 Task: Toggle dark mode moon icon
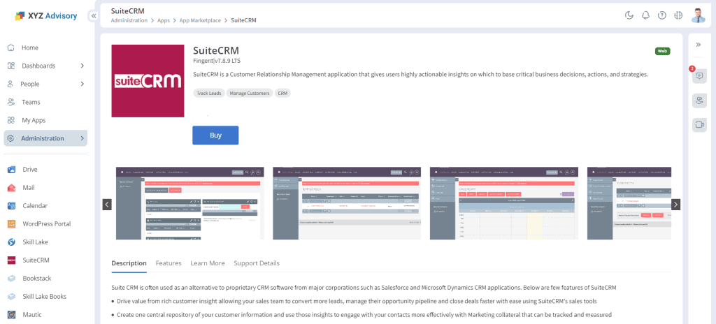tap(629, 15)
